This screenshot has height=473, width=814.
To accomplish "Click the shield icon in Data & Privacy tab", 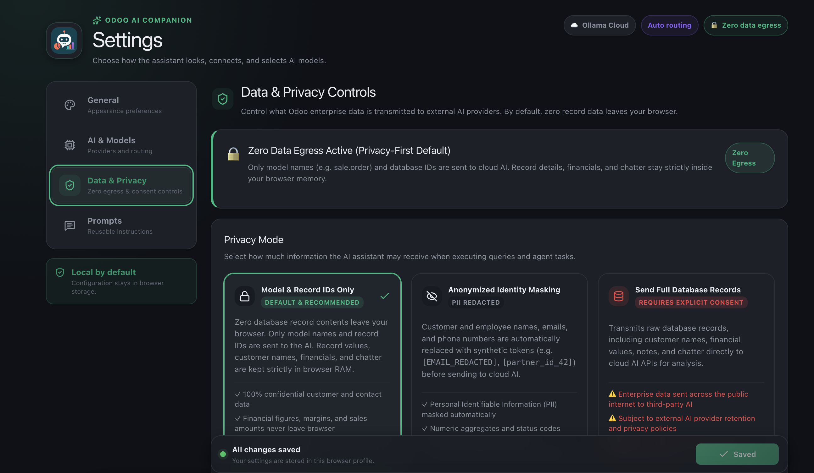I will (x=70, y=185).
